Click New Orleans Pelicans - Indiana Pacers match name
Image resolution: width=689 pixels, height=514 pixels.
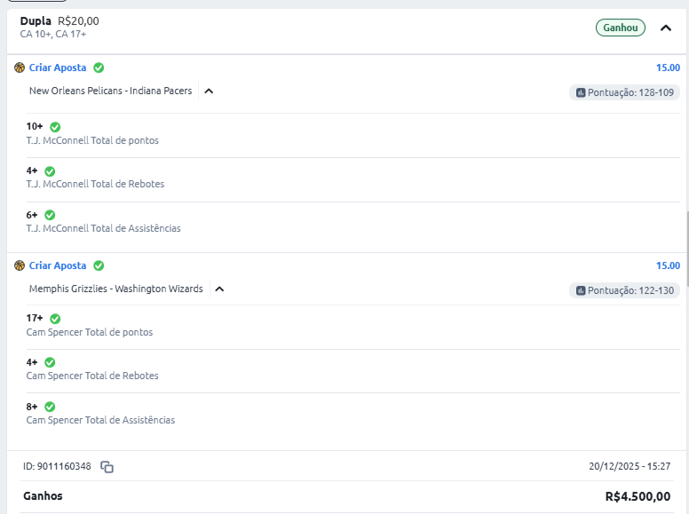point(111,91)
